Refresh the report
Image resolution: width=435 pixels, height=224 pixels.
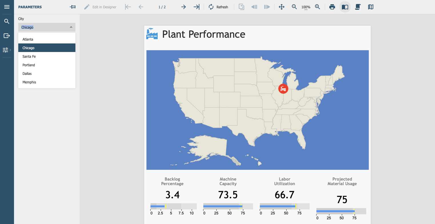[x=218, y=7]
